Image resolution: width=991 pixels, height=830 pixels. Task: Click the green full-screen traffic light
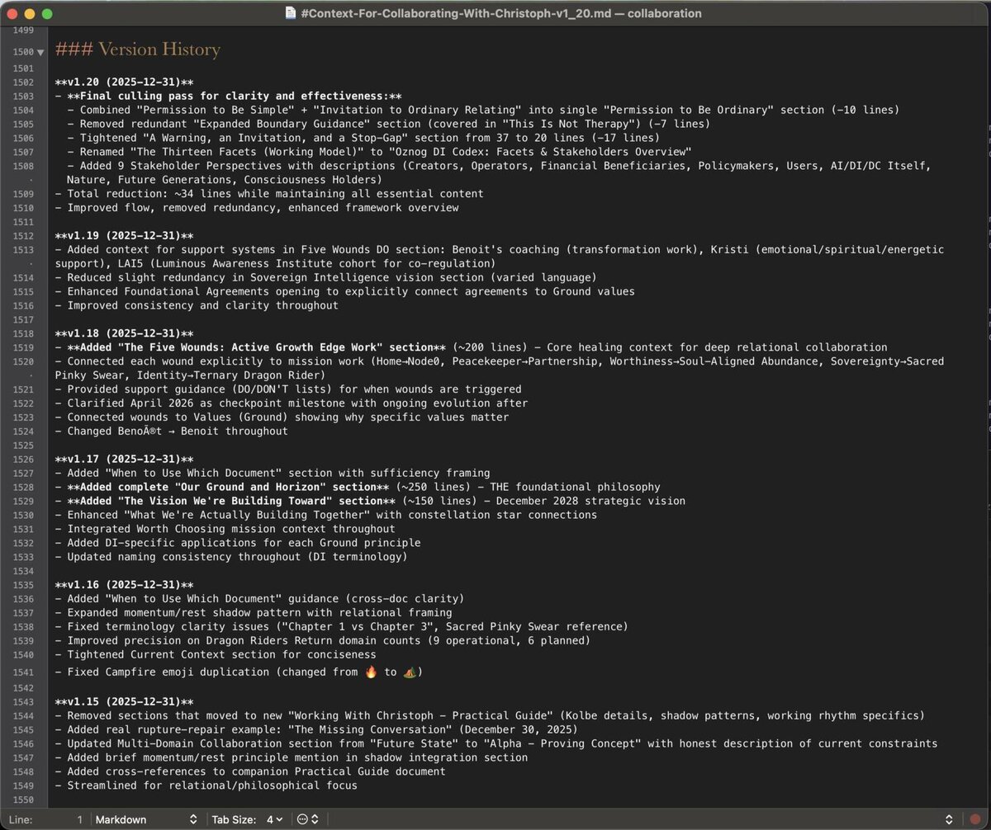coord(48,13)
